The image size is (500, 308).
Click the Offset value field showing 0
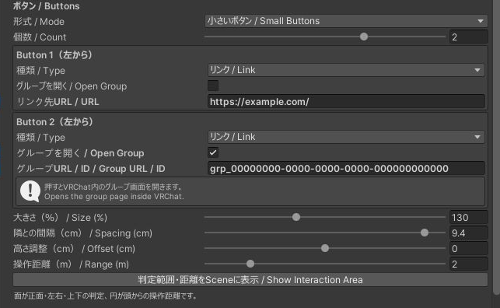(468, 249)
